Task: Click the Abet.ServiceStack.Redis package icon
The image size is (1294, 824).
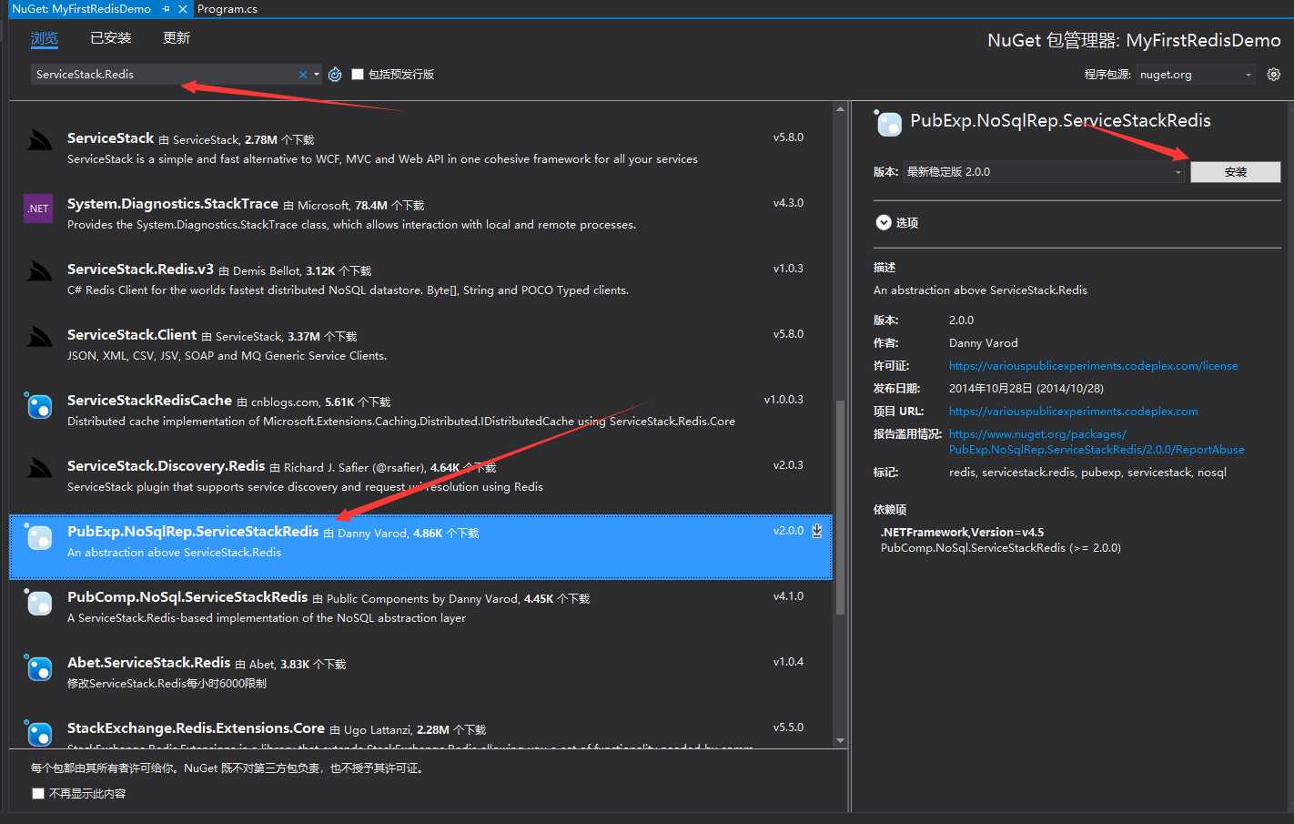Action: (x=39, y=667)
